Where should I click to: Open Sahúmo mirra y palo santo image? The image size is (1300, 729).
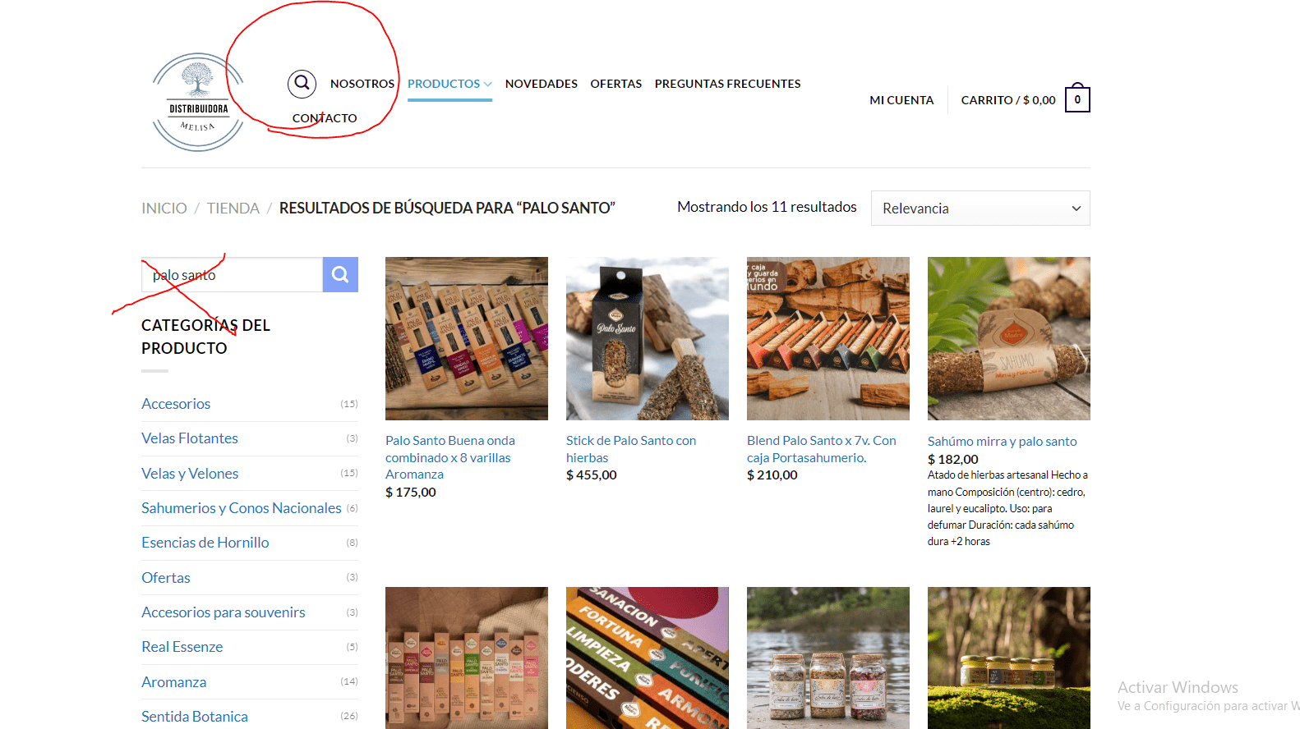[x=1009, y=338]
